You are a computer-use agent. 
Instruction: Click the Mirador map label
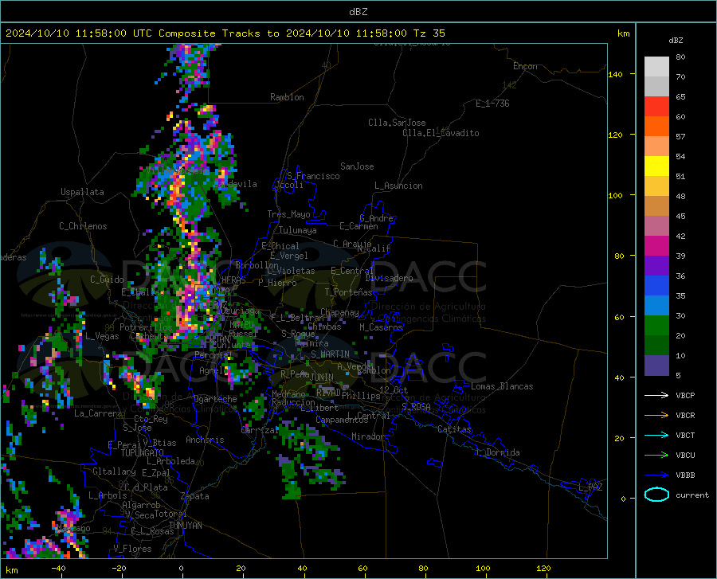click(x=367, y=436)
